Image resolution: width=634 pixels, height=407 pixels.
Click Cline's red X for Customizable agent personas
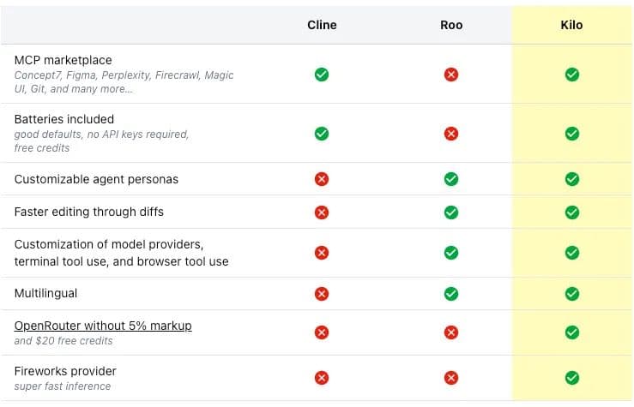322,179
